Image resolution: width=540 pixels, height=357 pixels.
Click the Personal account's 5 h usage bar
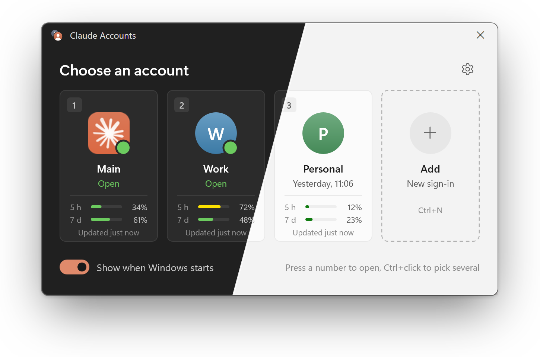point(321,207)
